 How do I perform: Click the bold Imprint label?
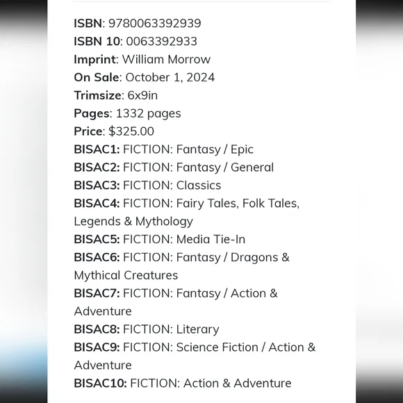(94, 59)
